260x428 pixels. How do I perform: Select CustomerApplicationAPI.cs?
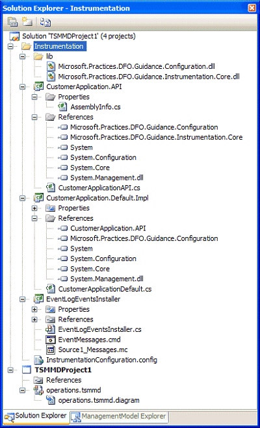click(x=99, y=188)
